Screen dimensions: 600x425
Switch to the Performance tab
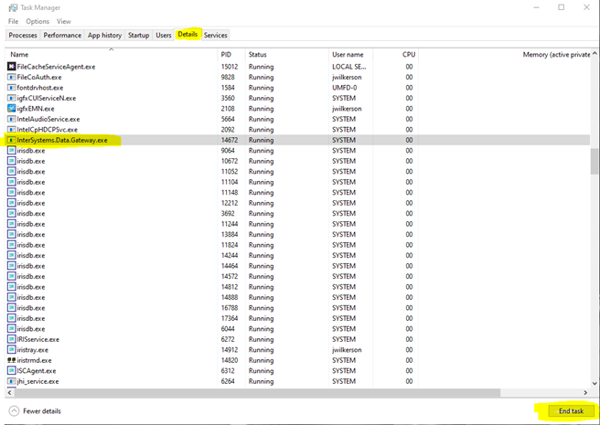pos(62,35)
